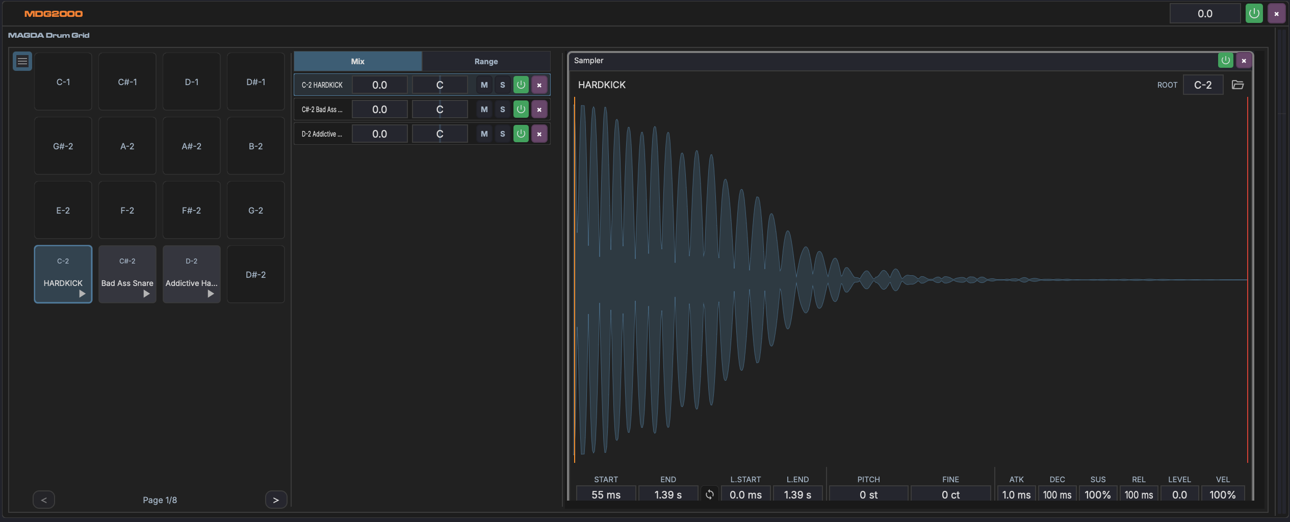This screenshot has height=522, width=1290.
Task: Play the HARDKICK pad preview
Action: click(82, 294)
